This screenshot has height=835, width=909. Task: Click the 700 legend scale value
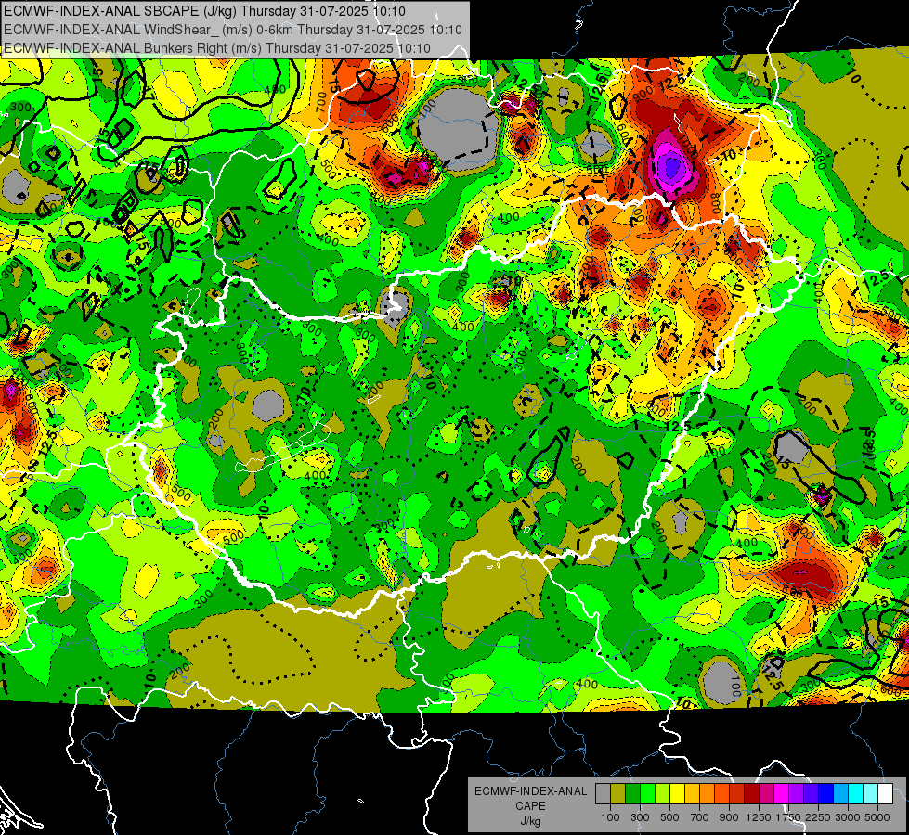pyautogui.click(x=700, y=817)
